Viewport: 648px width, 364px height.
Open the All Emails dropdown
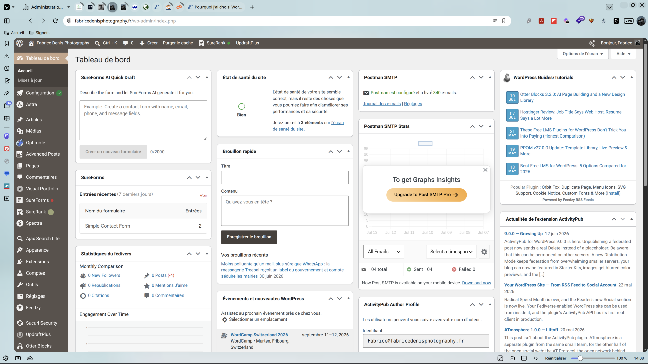coord(384,252)
